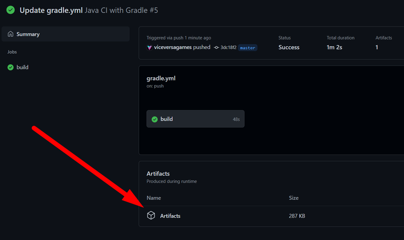Click the Artifacts section heading
The image size is (404, 240).
click(158, 174)
